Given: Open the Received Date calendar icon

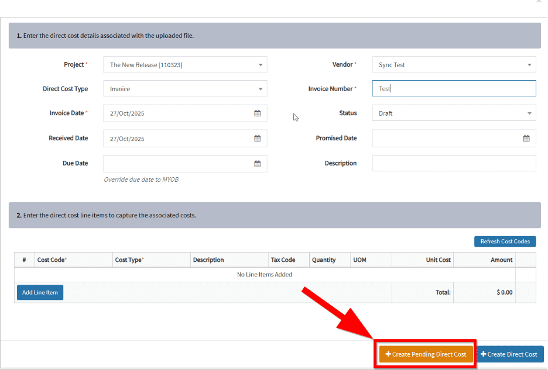Looking at the screenshot, I should click(x=257, y=139).
